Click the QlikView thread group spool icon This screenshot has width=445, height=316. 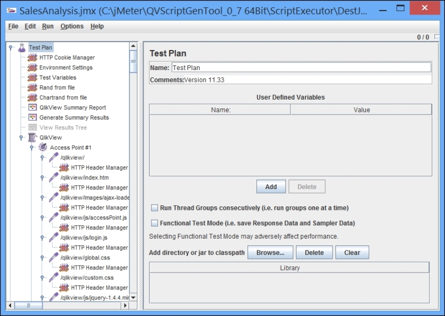[32, 137]
